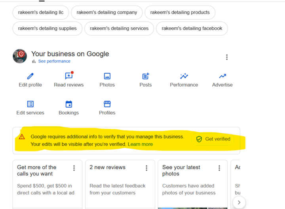Open three-dot menu for Your business on Google
The height and width of the screenshot is (209, 285).
(227, 57)
